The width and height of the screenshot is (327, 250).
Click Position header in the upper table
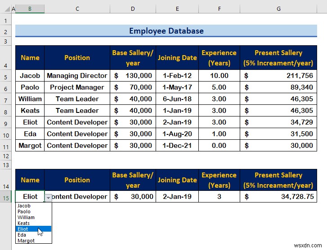tap(77, 57)
